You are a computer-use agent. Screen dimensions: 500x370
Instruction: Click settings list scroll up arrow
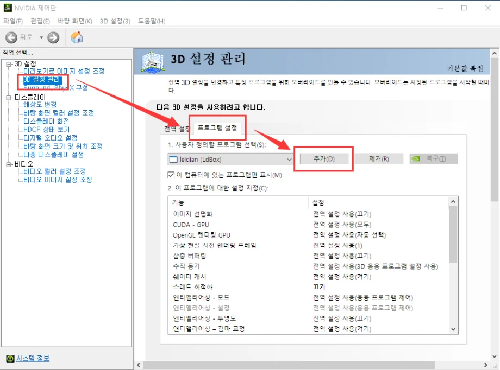pyautogui.click(x=453, y=202)
